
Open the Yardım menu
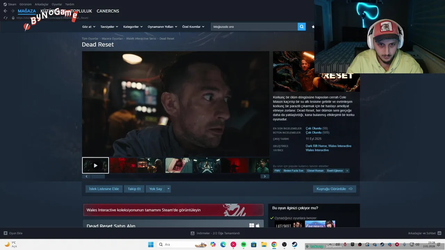pos(70,4)
